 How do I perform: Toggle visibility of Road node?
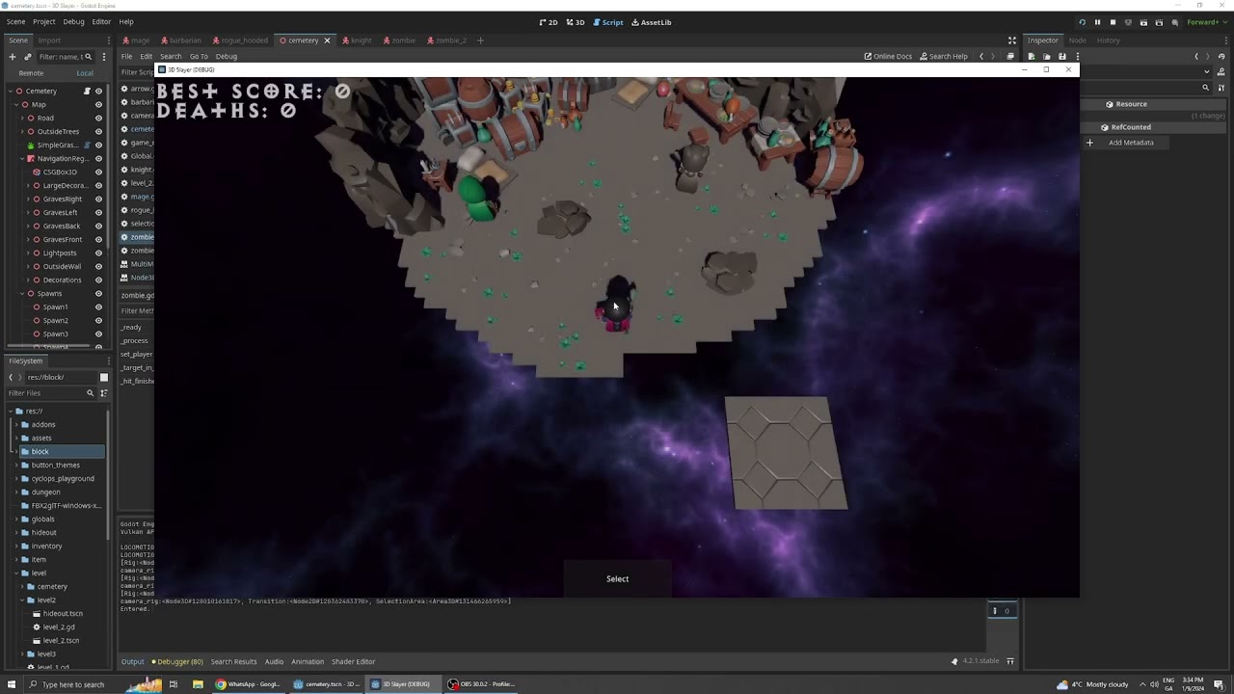(98, 118)
